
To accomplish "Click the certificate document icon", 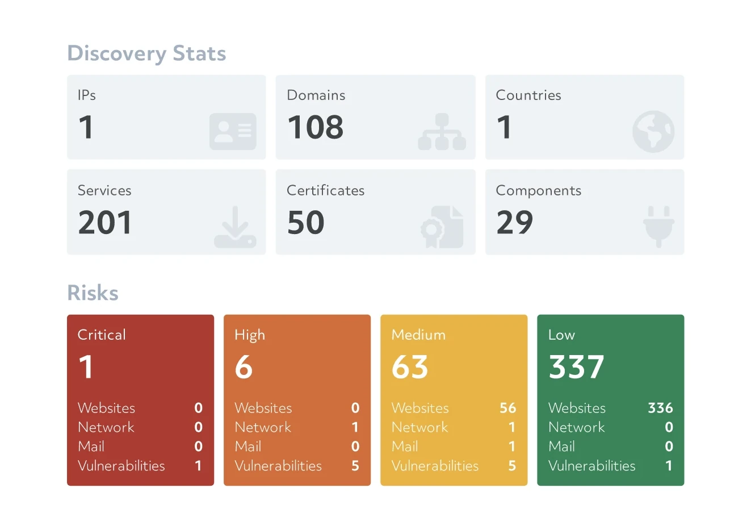I will tap(442, 227).
